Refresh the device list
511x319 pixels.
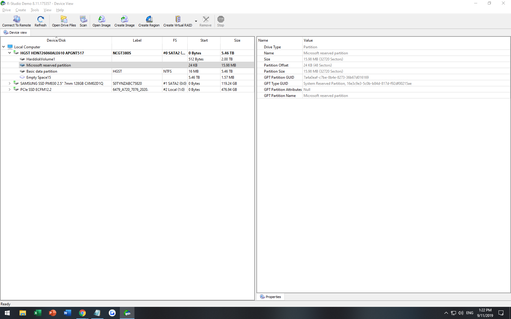coord(40,21)
